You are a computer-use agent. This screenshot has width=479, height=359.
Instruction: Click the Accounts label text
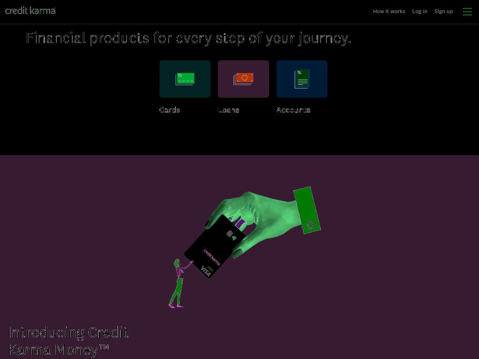(293, 110)
